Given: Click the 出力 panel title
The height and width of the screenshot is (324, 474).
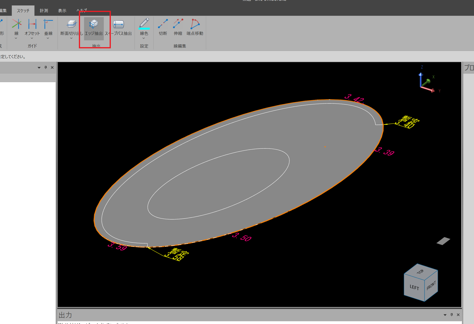Looking at the screenshot, I should click(x=65, y=315).
